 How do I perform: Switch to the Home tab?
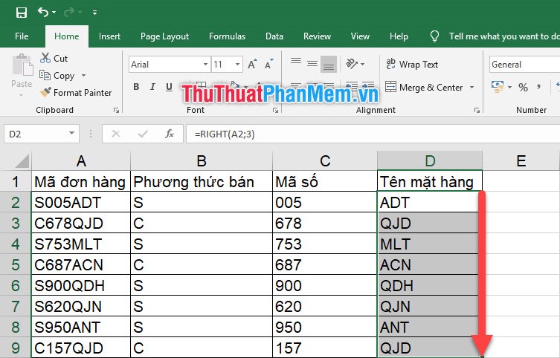coord(67,36)
